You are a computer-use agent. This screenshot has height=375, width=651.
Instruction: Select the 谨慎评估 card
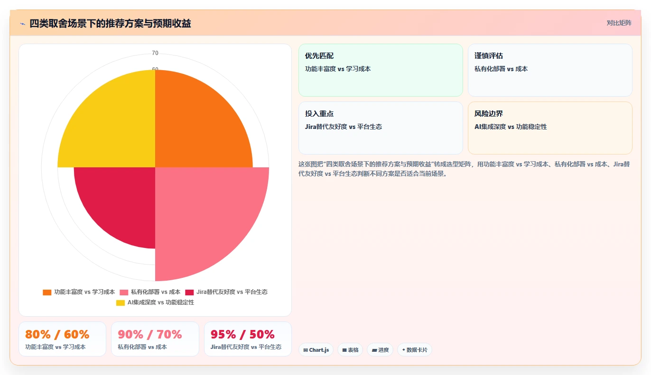pyautogui.click(x=550, y=70)
